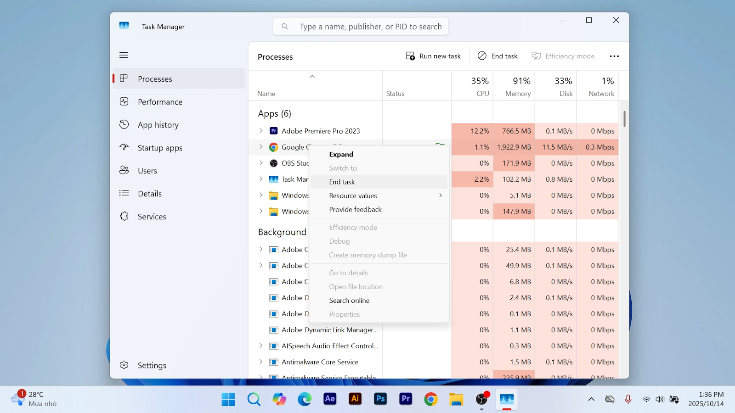735x413 pixels.
Task: Switch to OBS Studio on the taskbar
Action: click(481, 399)
